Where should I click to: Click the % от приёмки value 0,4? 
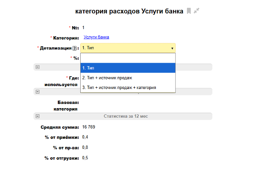point(85,137)
